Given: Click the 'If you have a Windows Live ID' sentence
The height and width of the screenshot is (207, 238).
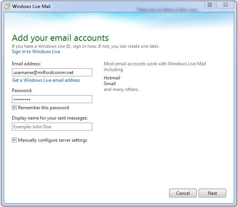Looking at the screenshot, I should (x=86, y=46).
